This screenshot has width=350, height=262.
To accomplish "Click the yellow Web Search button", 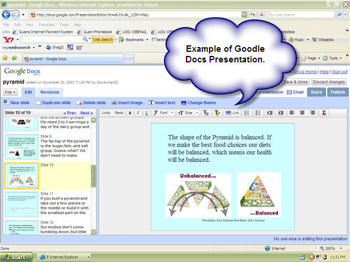I will [x=103, y=39].
